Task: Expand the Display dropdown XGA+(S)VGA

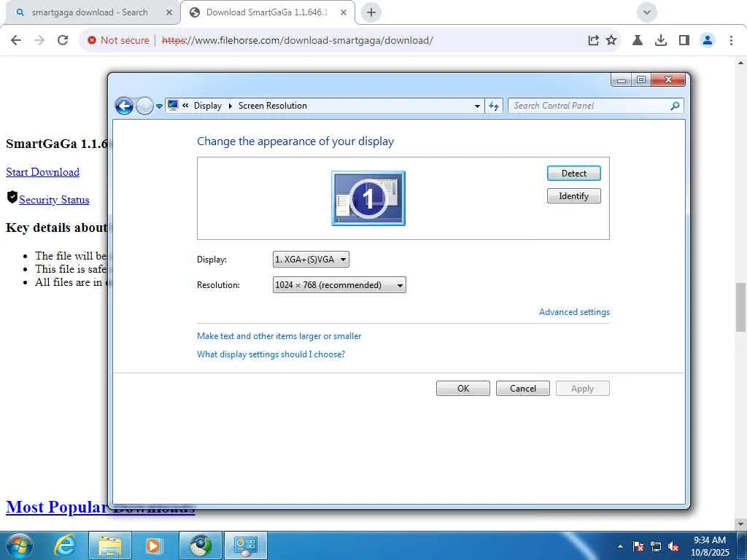Action: point(311,260)
